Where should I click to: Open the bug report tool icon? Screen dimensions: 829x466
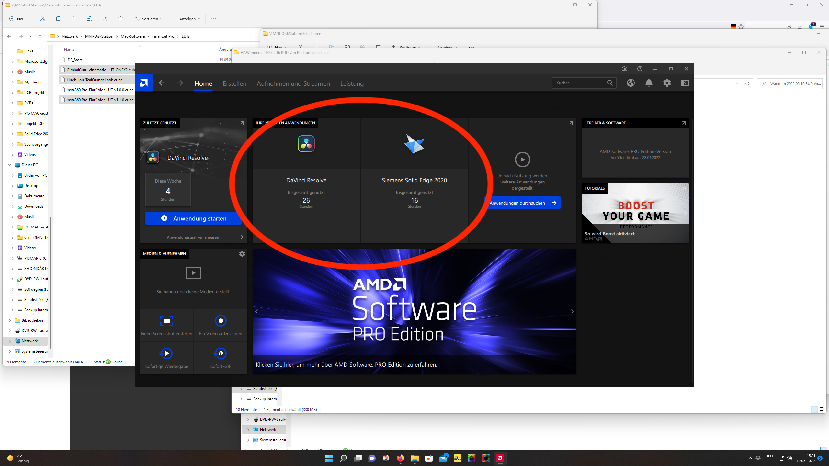(x=624, y=69)
